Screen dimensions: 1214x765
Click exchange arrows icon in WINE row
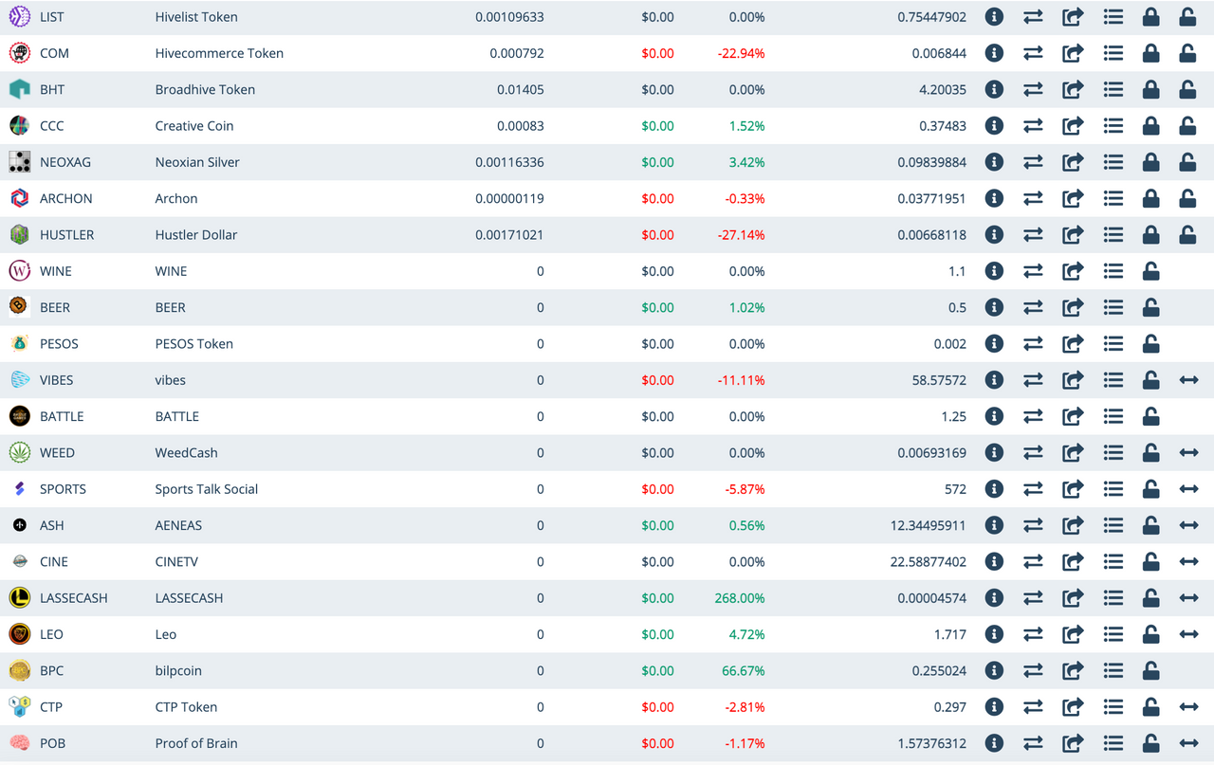[1033, 271]
